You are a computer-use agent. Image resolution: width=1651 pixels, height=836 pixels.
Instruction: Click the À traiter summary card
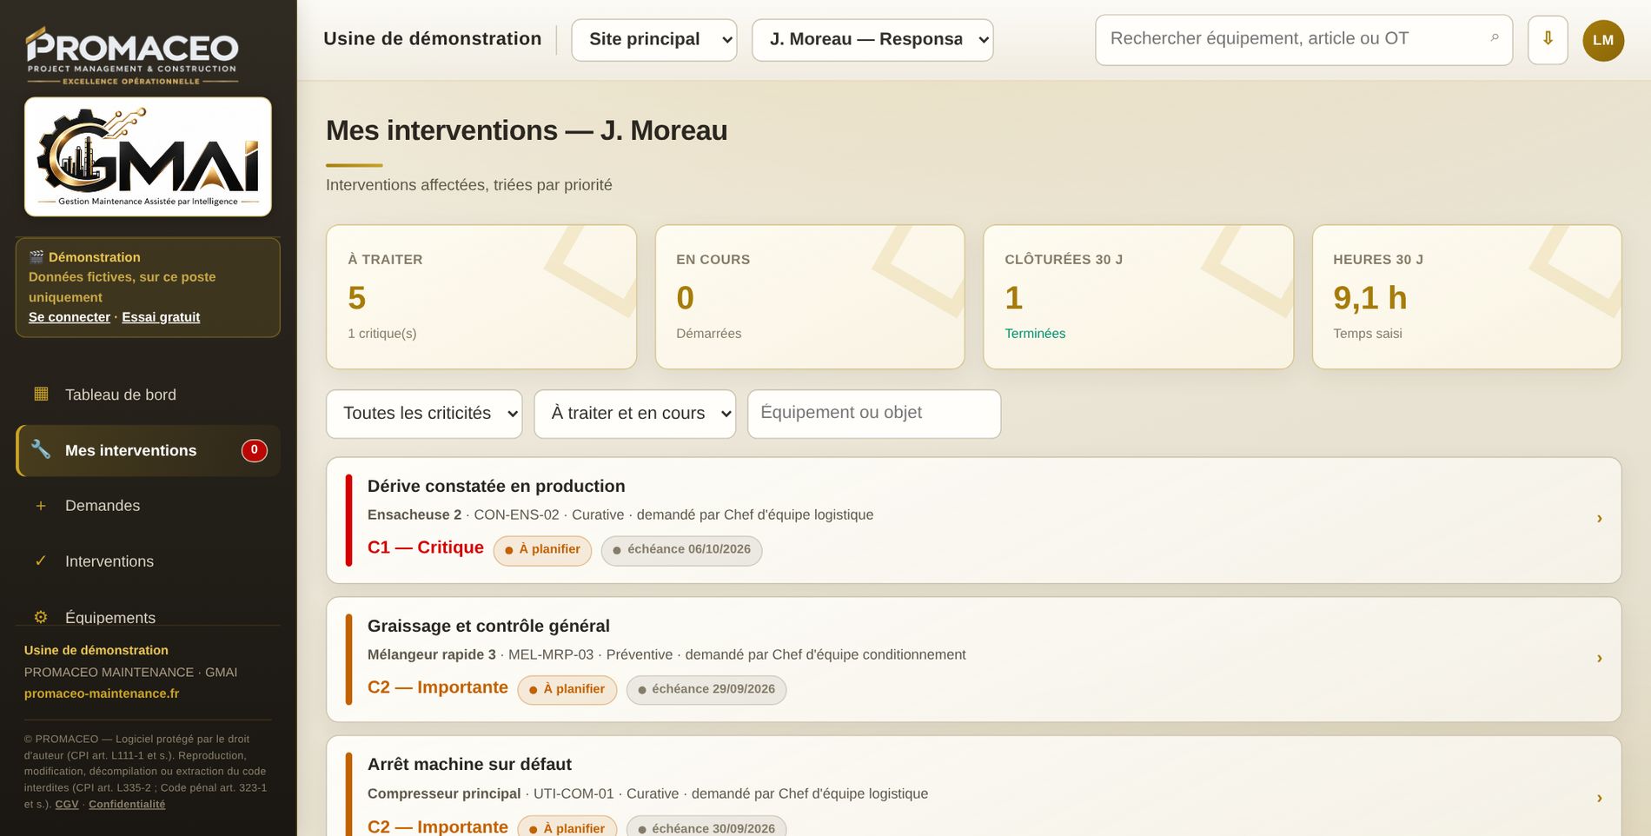click(481, 297)
